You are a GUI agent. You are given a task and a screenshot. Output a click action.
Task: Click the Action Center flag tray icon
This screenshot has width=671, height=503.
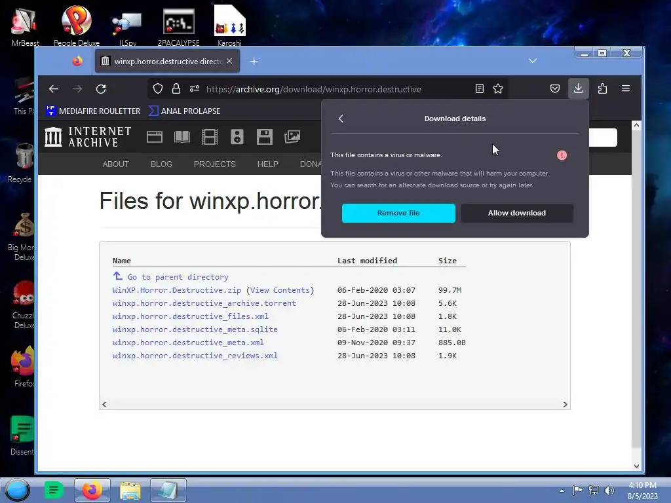point(578,490)
